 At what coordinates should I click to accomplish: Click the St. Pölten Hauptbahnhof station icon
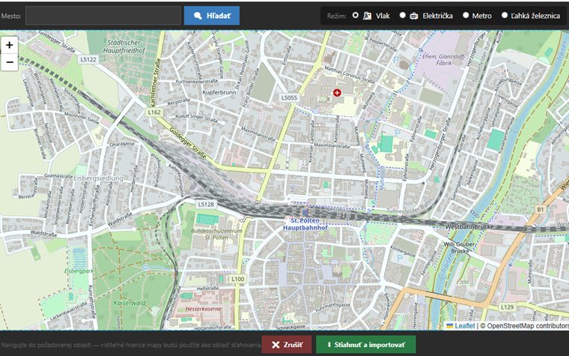coord(305,213)
